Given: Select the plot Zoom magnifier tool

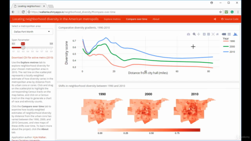Looking at the screenshot, I should pos(194,34).
